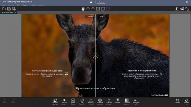Save the current image
The width and height of the screenshot is (191, 107).
(x=9, y=9)
